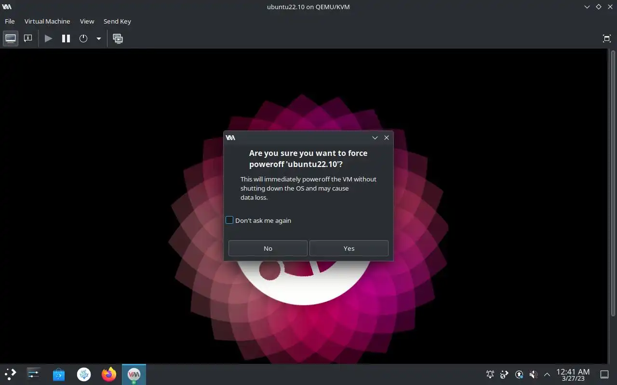Confirm force poweroff with Yes
Viewport: 617px width, 385px height.
[349, 248]
